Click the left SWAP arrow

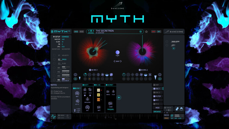pyautogui.click(x=114, y=61)
